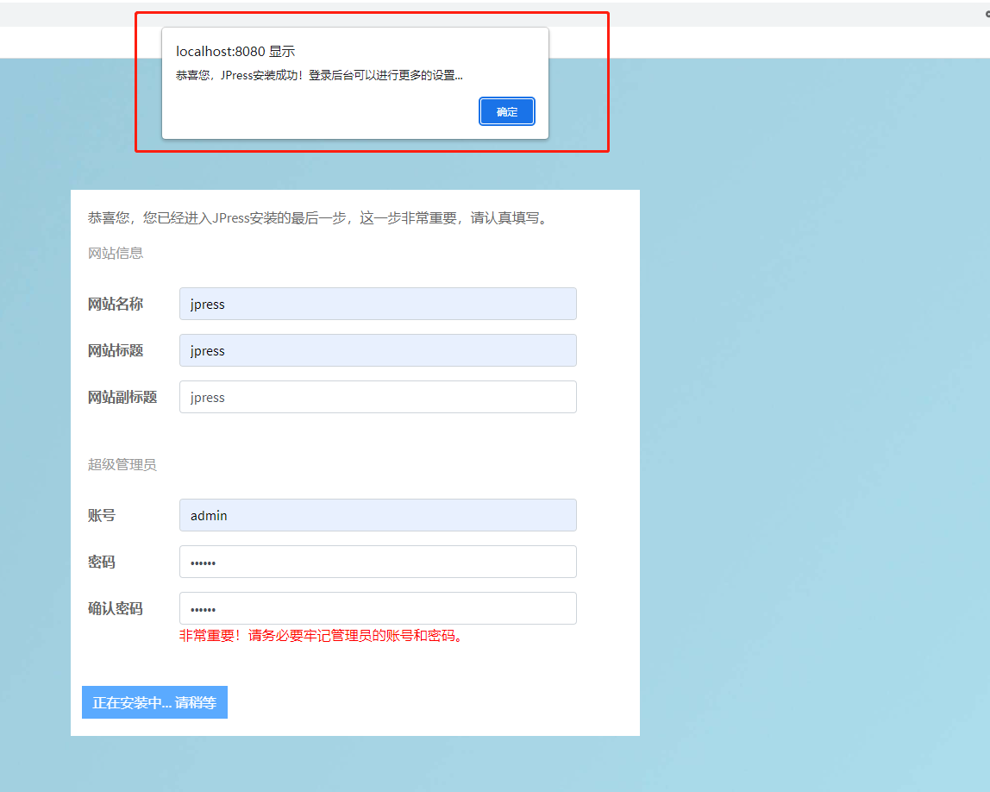
Task: Focus the 网站名称 input field
Action: [378, 304]
